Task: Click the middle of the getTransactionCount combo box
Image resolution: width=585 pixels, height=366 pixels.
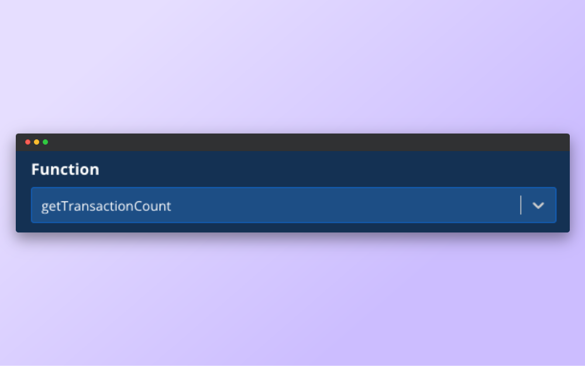Action: click(294, 205)
